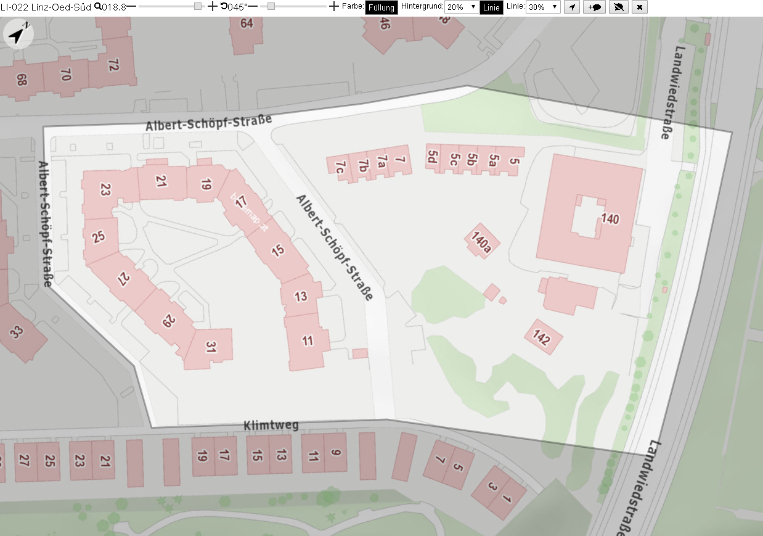The height and width of the screenshot is (536, 763).
Task: Click the zoom slider handle
Action: tap(197, 7)
